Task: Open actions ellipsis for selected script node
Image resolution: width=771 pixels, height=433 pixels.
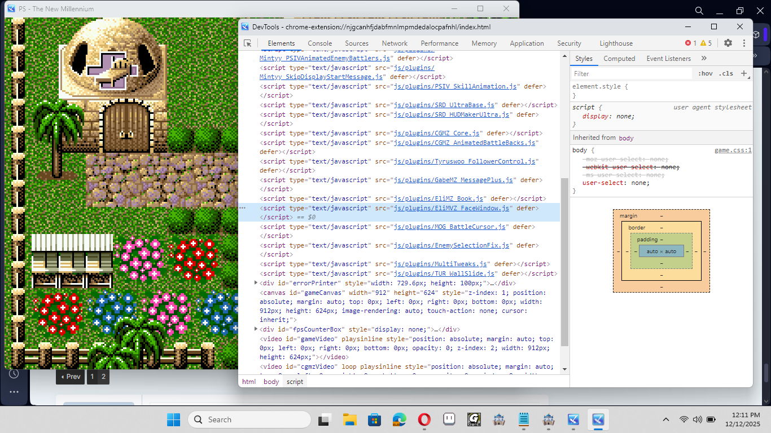Action: (x=243, y=208)
